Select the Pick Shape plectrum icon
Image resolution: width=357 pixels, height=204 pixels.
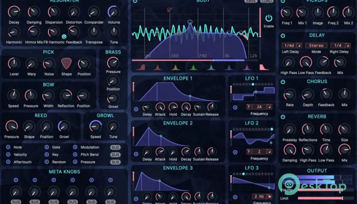tap(67, 63)
